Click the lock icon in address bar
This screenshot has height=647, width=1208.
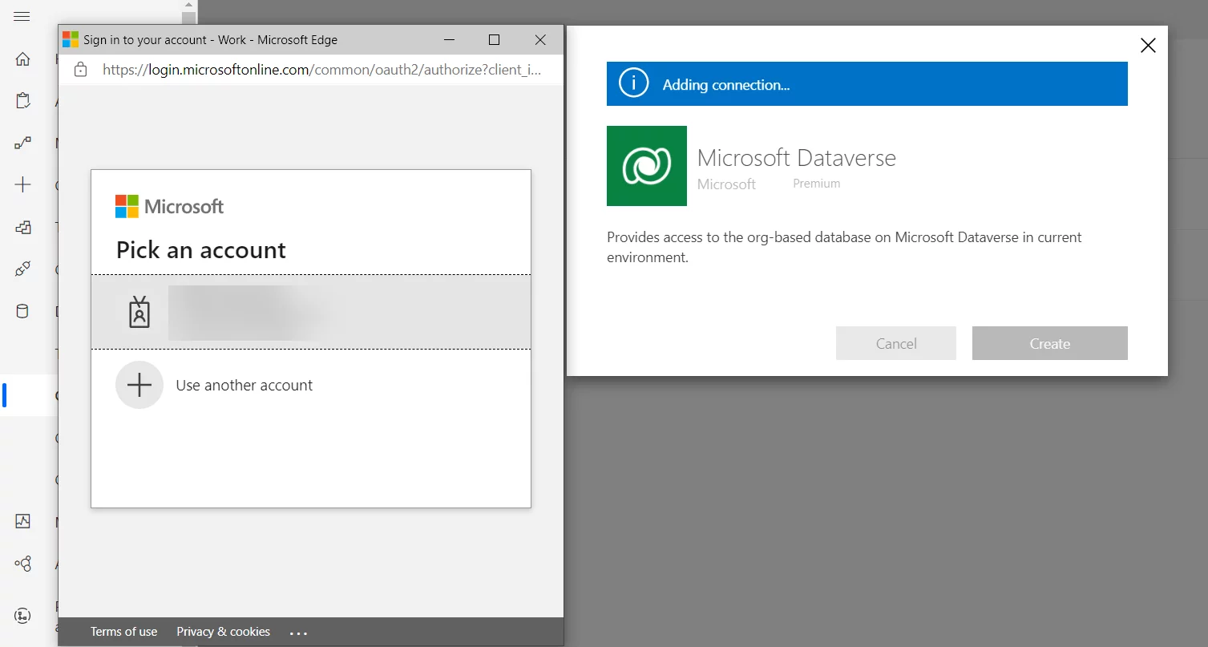80,70
